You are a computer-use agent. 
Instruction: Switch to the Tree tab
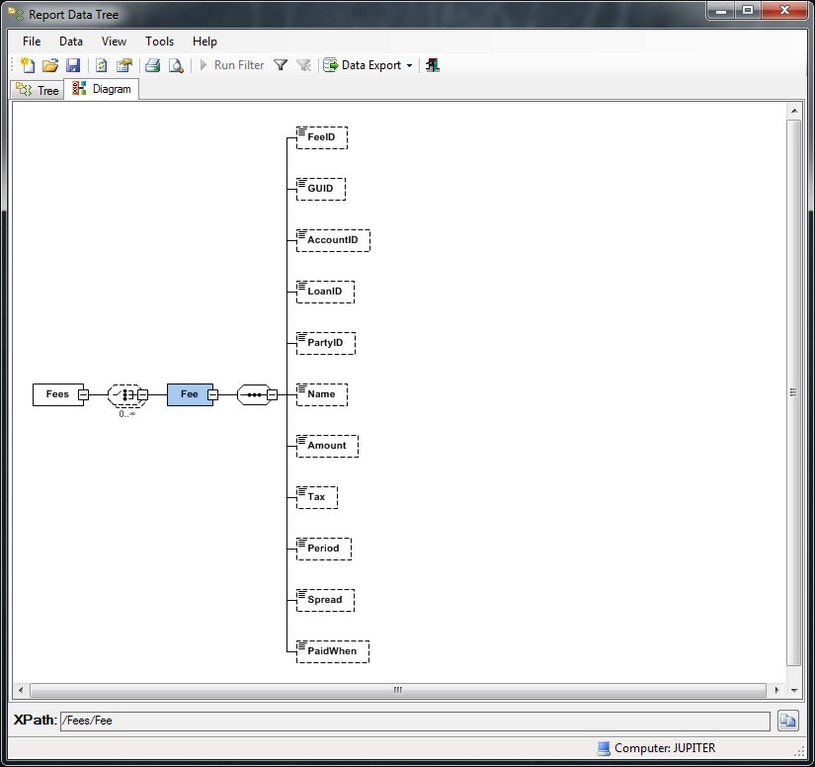tap(37, 89)
